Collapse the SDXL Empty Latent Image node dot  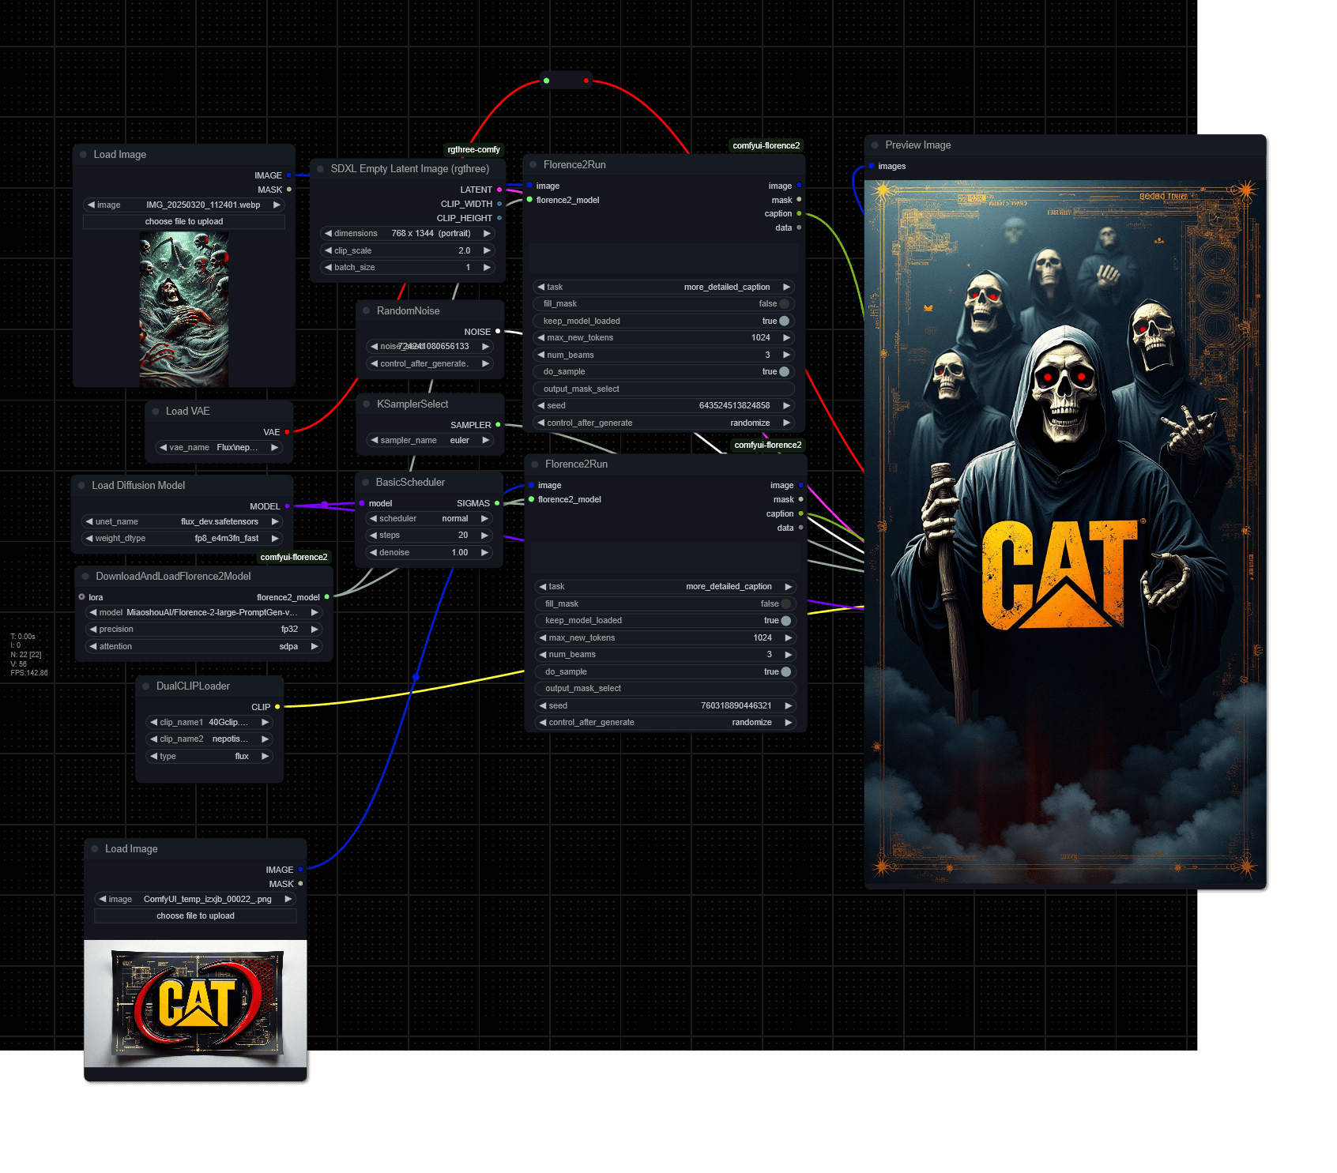click(320, 169)
